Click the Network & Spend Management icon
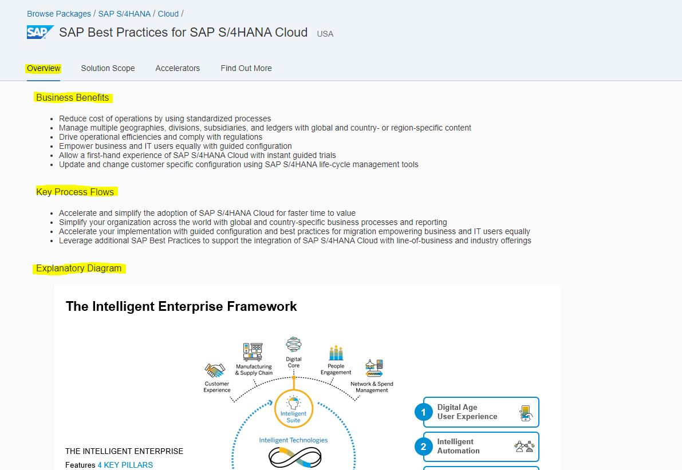682x470 pixels. [x=374, y=368]
